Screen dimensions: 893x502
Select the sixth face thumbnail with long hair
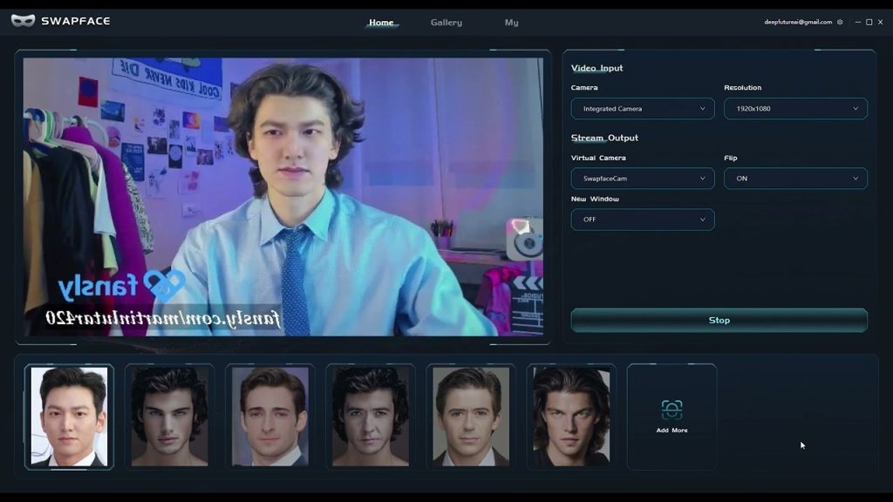[571, 417]
